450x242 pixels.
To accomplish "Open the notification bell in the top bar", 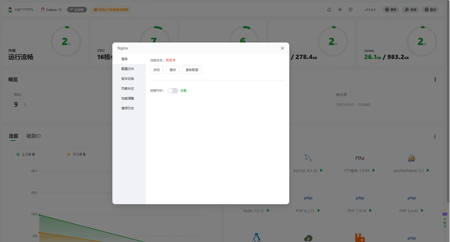I will coord(329,10).
